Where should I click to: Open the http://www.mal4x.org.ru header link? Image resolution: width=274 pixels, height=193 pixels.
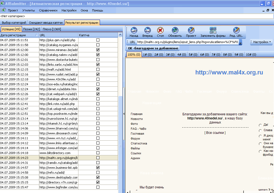(229, 72)
